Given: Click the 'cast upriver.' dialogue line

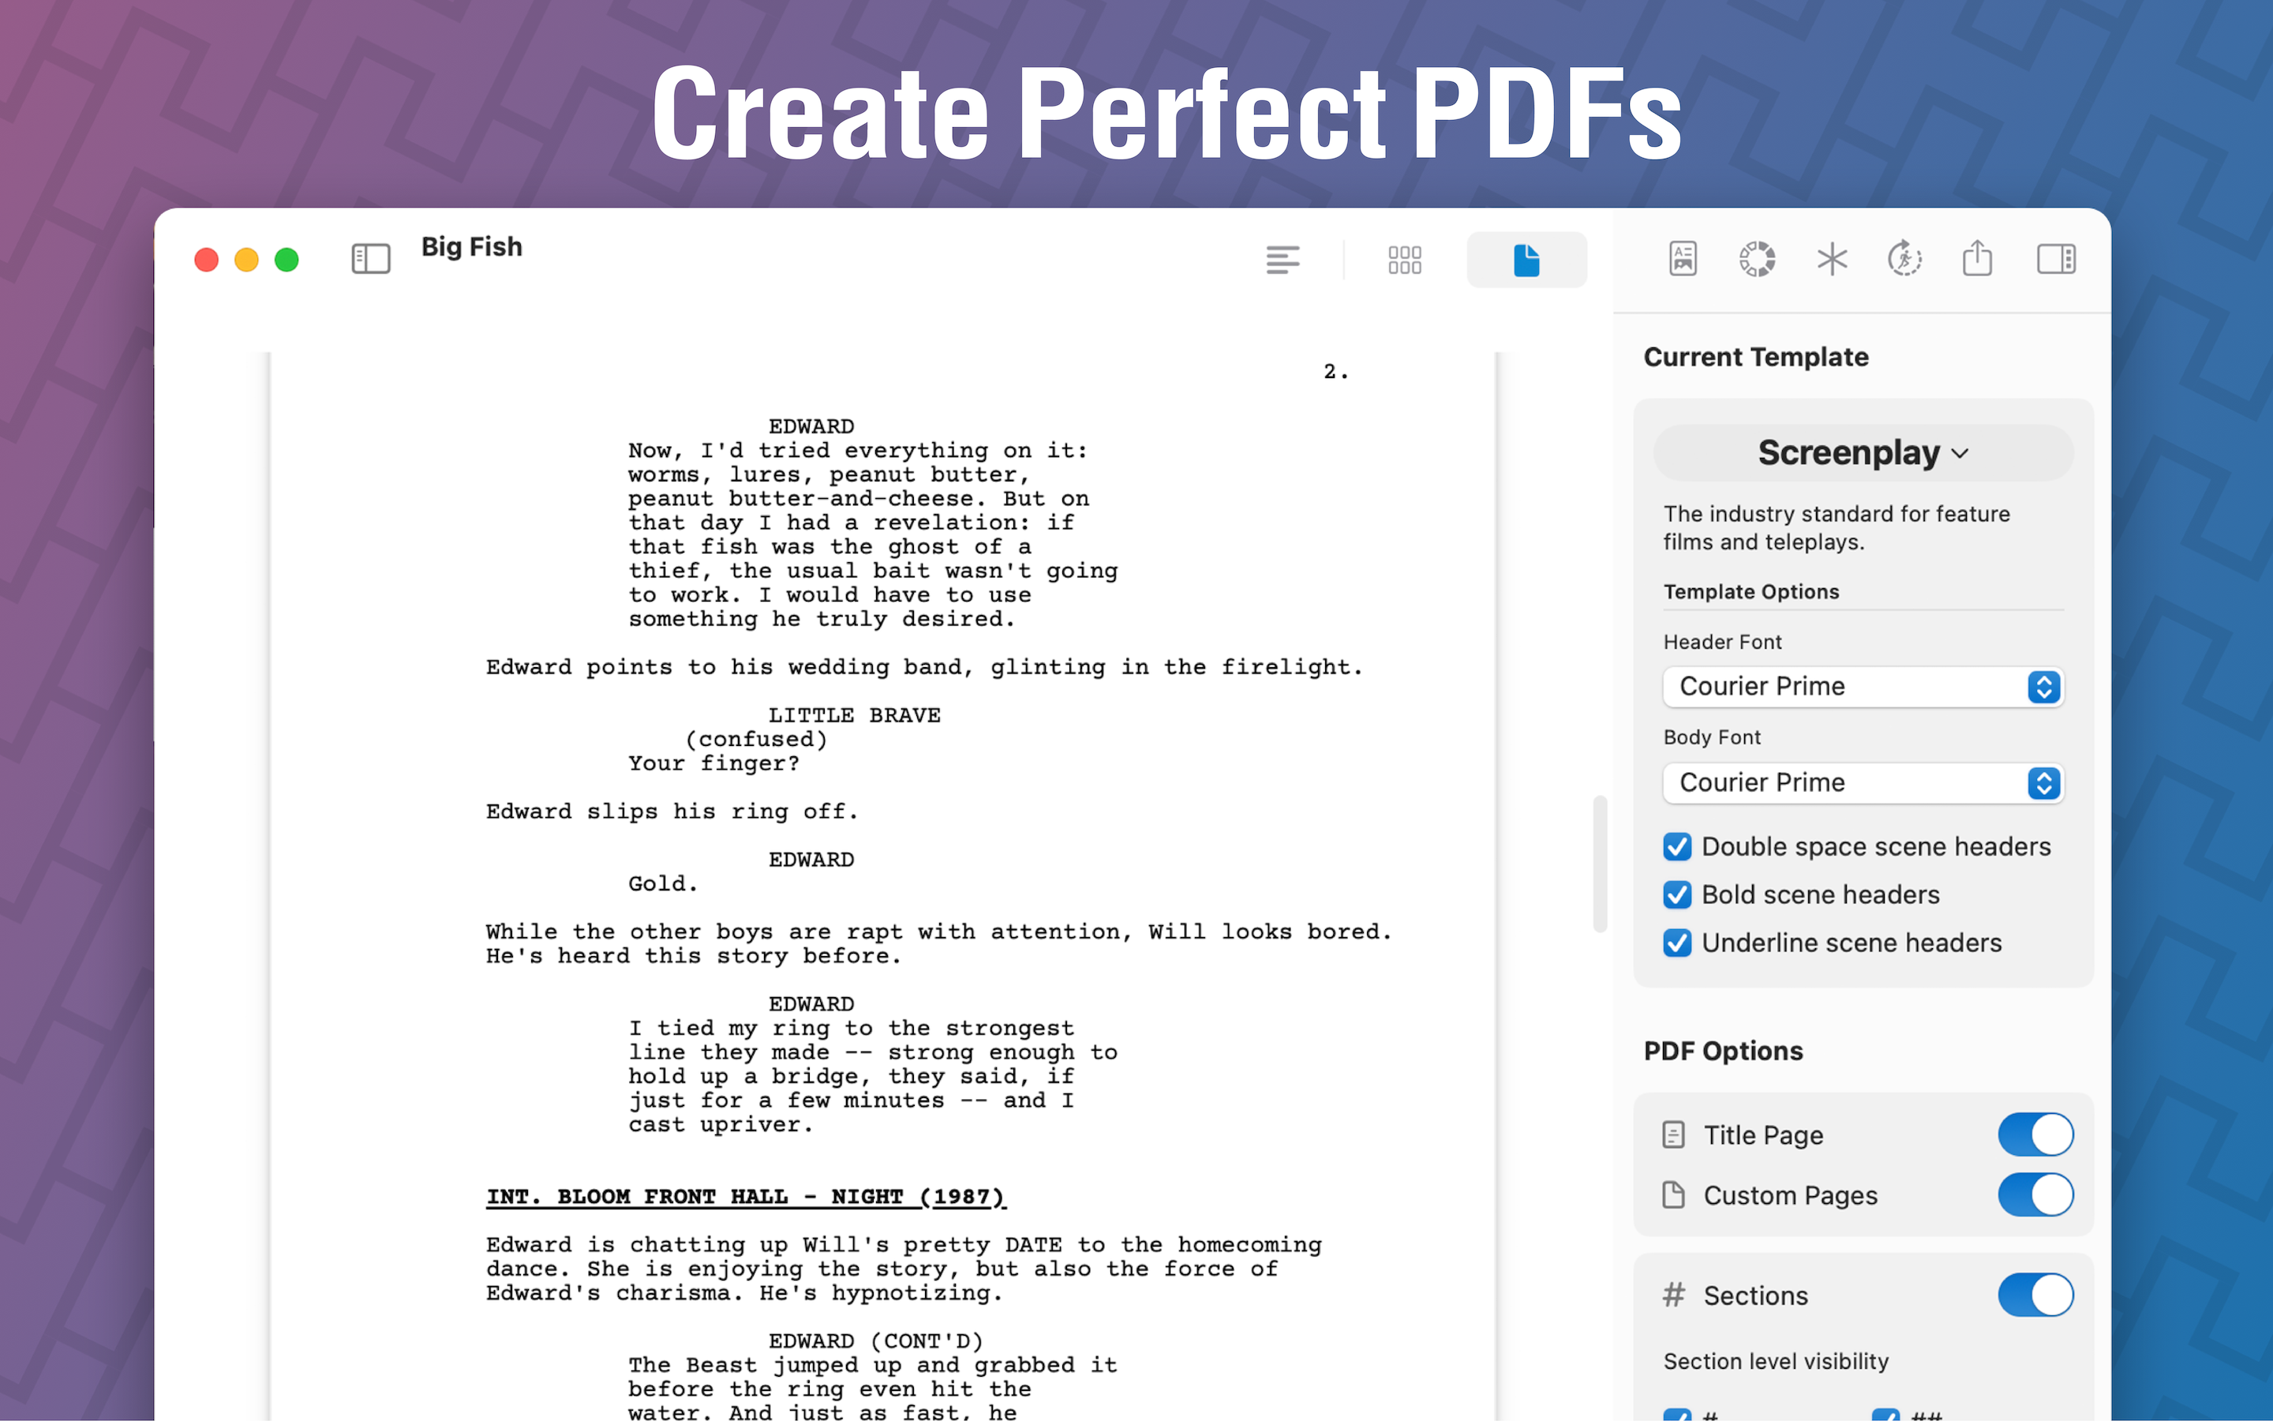Looking at the screenshot, I should click(721, 1125).
